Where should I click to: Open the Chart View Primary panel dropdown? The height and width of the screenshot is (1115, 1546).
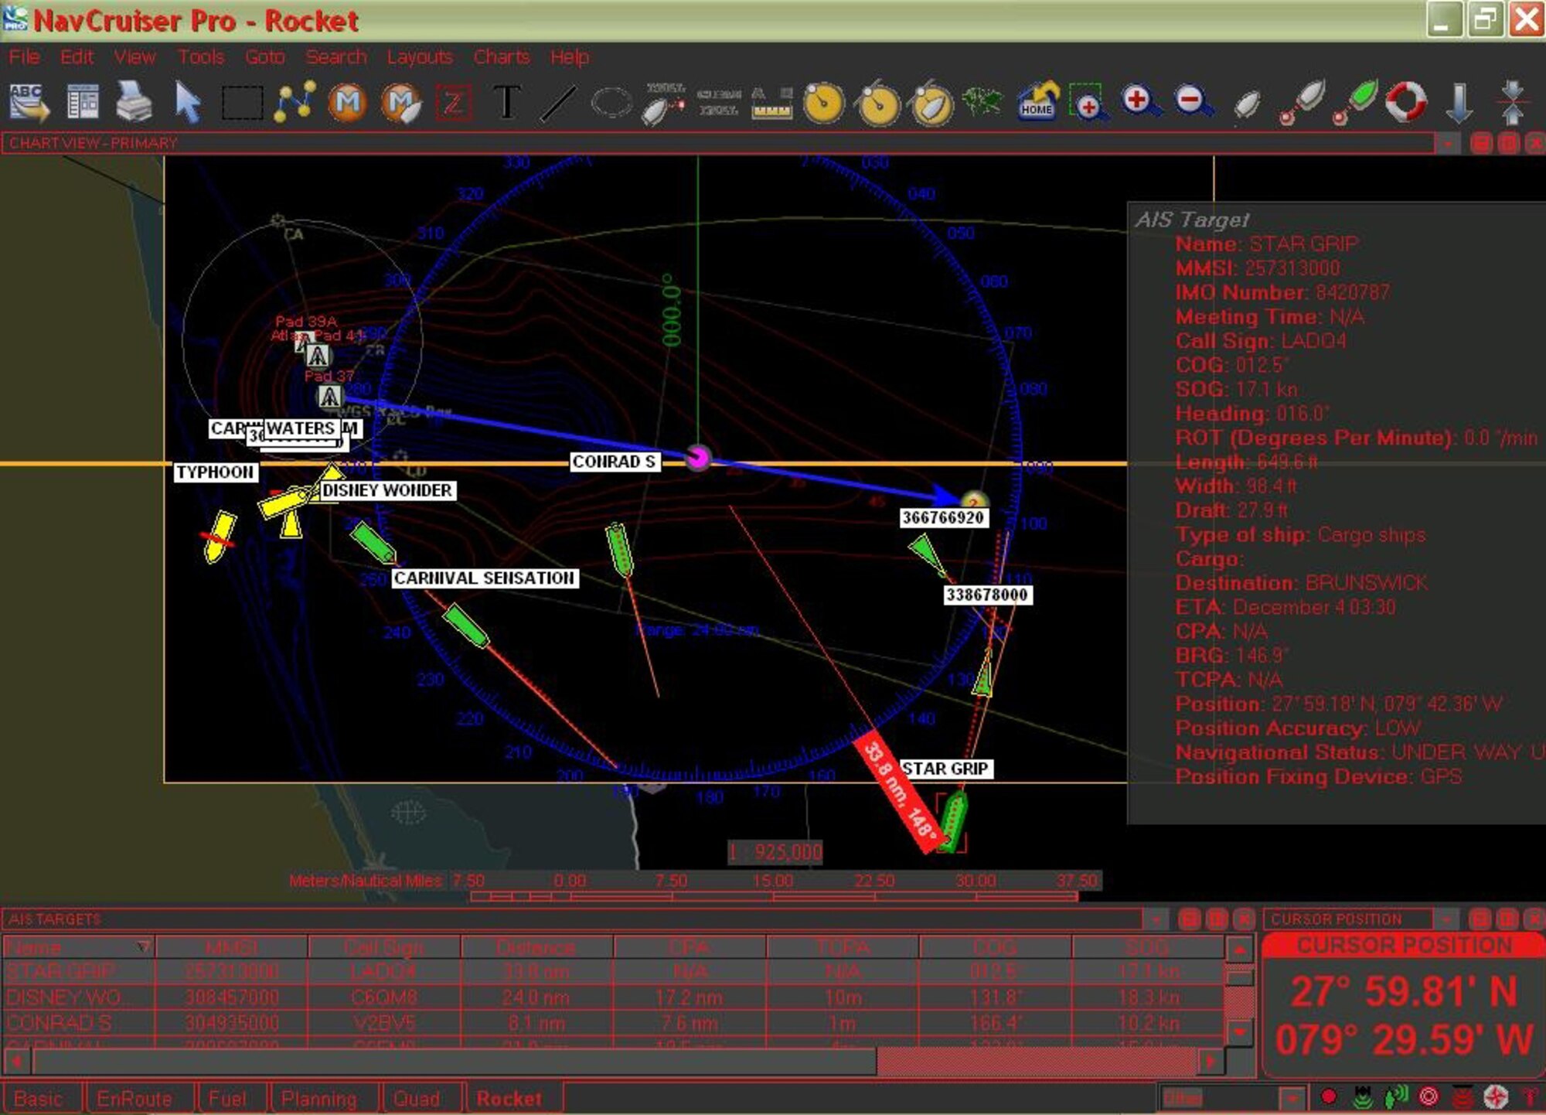pyautogui.click(x=1448, y=144)
